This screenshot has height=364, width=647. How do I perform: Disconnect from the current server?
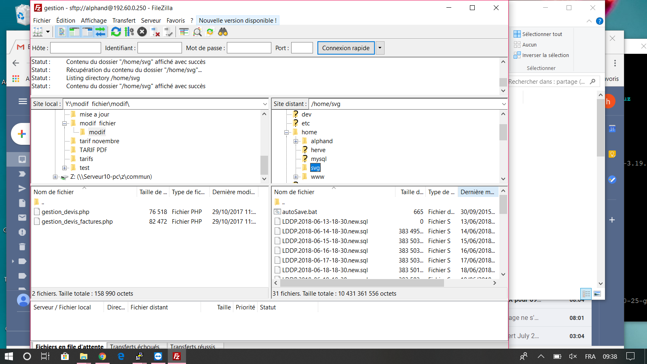tap(155, 32)
